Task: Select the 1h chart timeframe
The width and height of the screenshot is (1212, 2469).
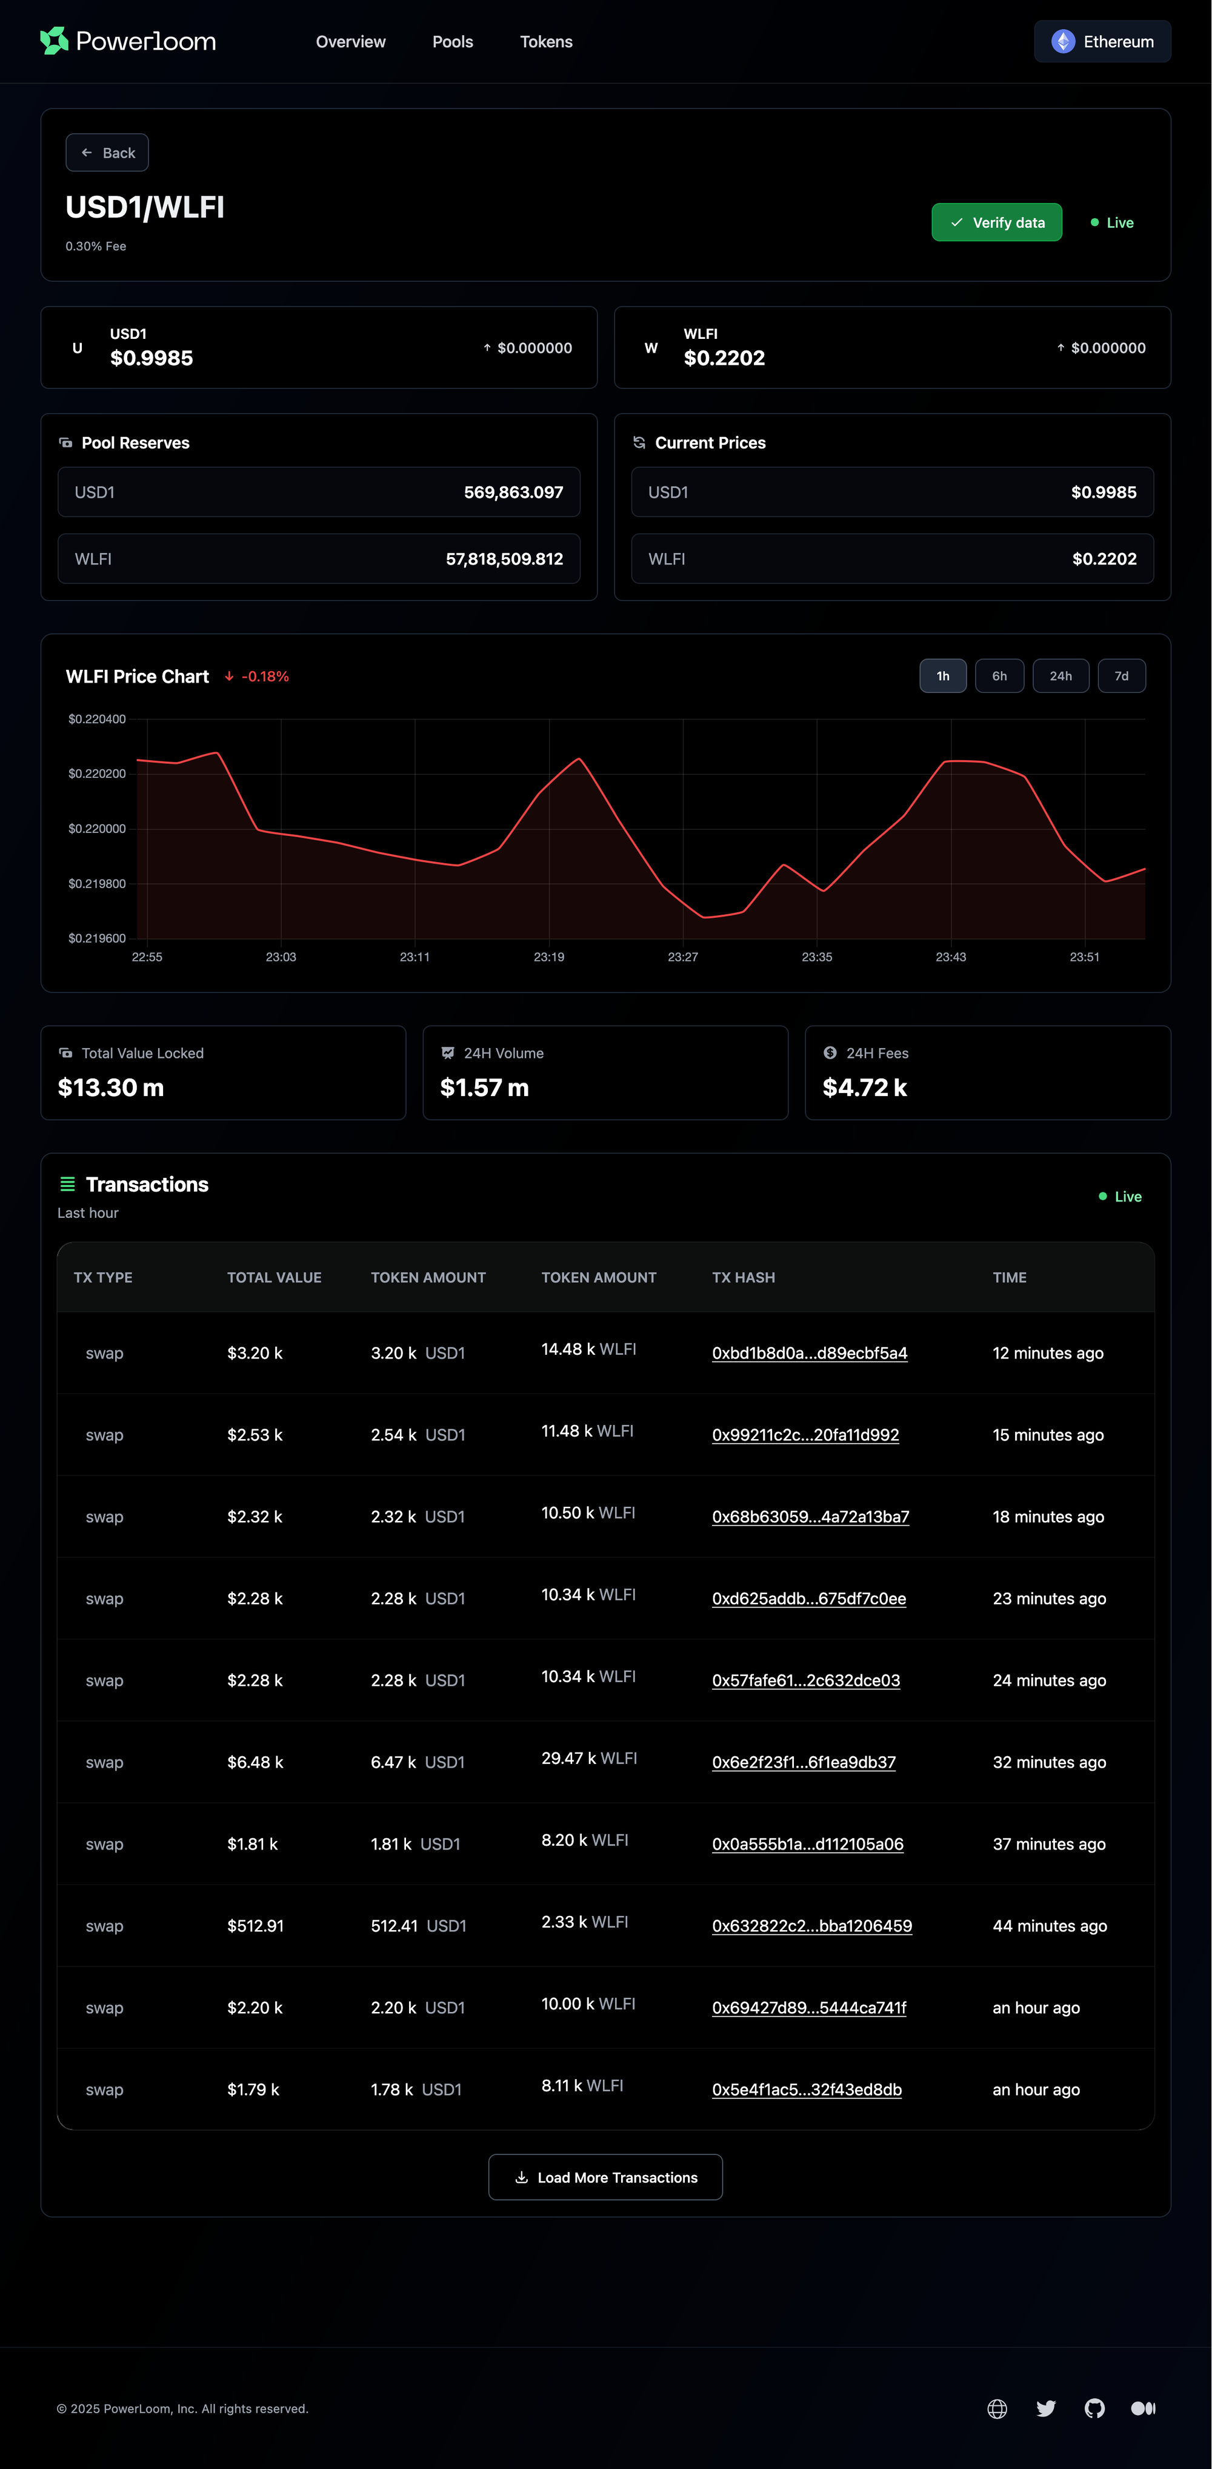Action: click(943, 676)
